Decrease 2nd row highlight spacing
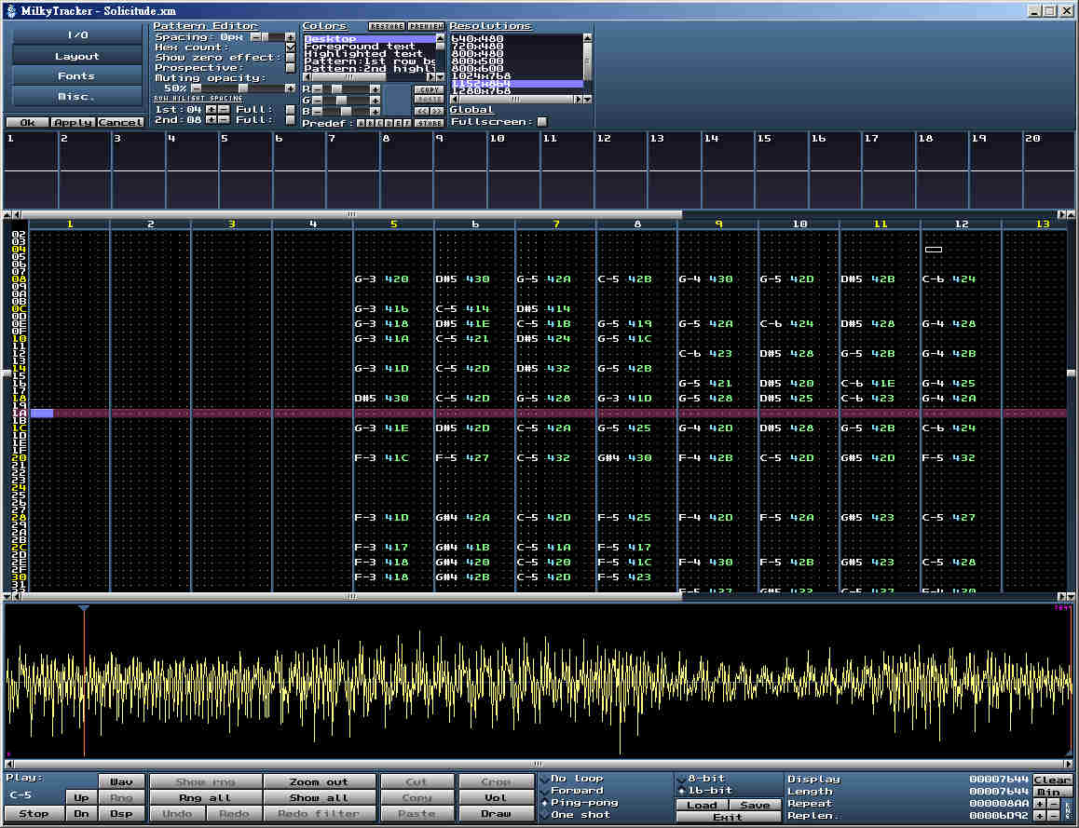This screenshot has width=1079, height=828. tap(224, 119)
